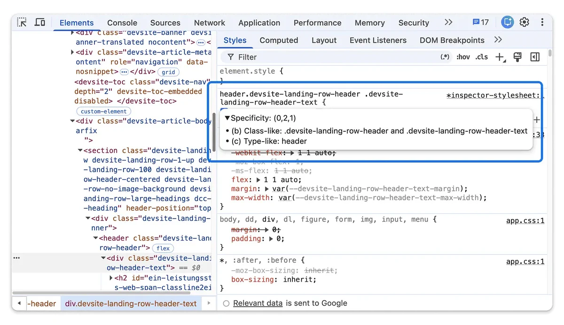Expand the devsite-banner div node

click(x=72, y=33)
